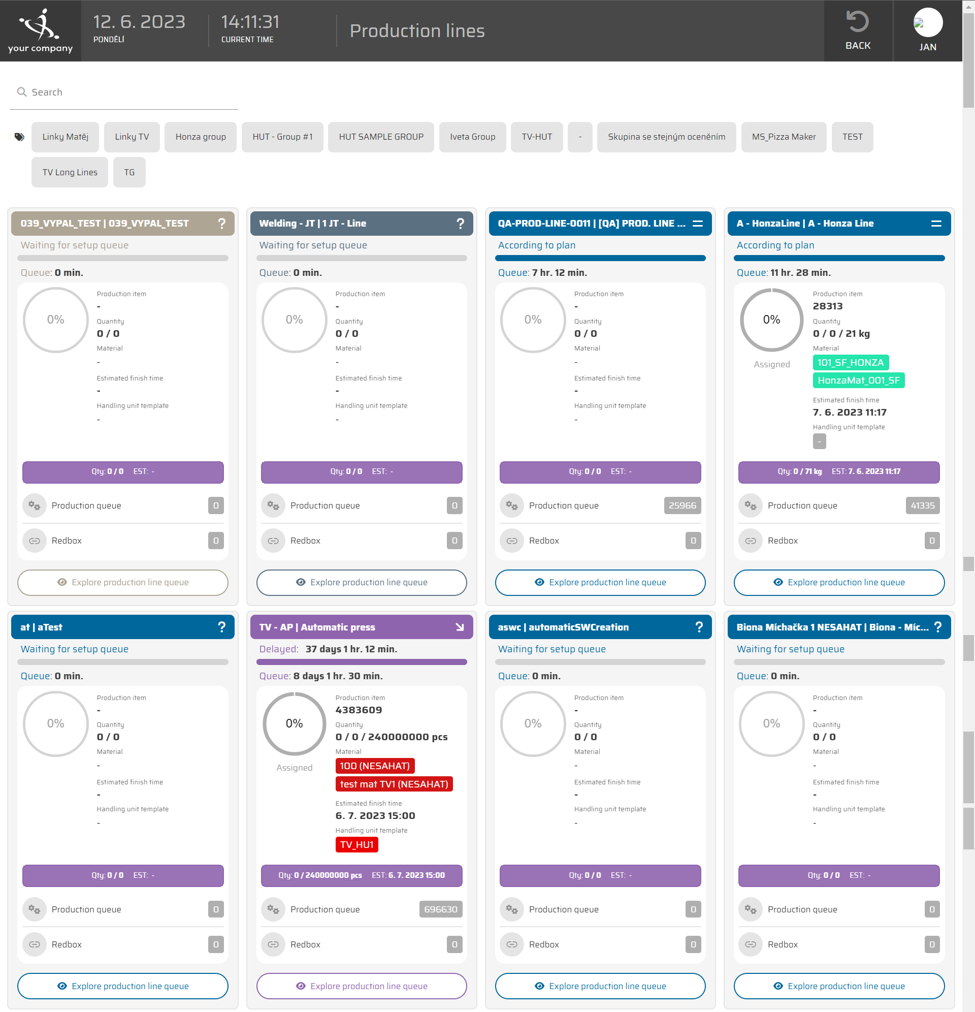Toggle the Honza group filter tag
Viewport: 975px width, 1012px height.
[200, 137]
